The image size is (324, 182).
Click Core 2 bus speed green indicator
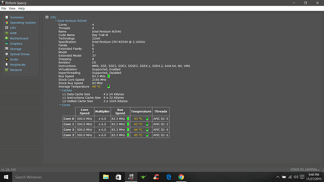click(128, 129)
